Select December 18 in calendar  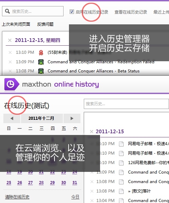[9, 172]
